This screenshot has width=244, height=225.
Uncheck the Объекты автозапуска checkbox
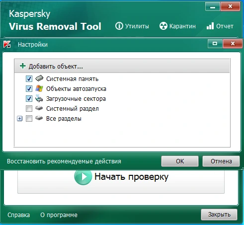[29, 89]
